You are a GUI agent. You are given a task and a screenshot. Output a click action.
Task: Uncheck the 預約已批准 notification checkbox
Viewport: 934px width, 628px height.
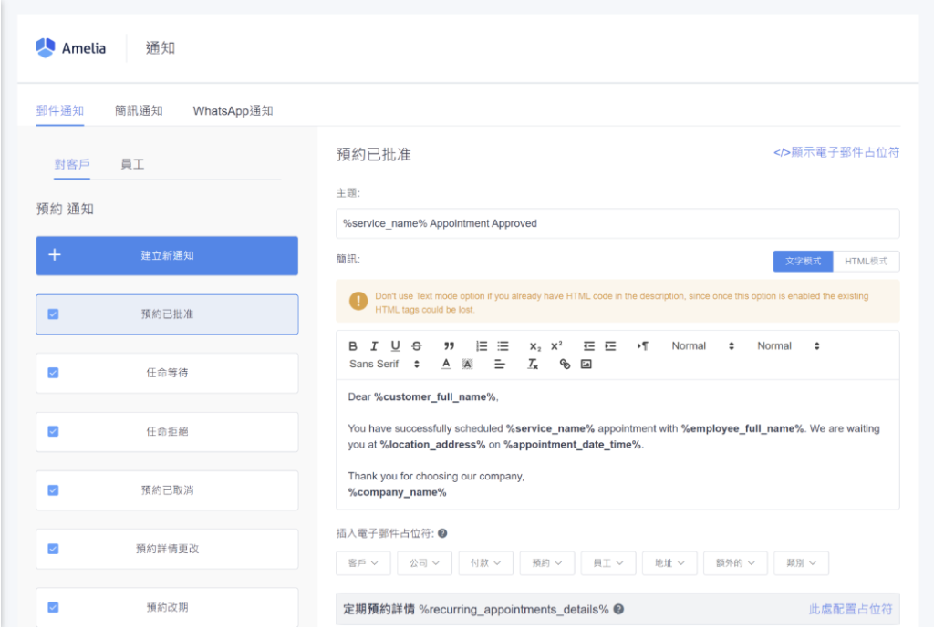point(53,314)
